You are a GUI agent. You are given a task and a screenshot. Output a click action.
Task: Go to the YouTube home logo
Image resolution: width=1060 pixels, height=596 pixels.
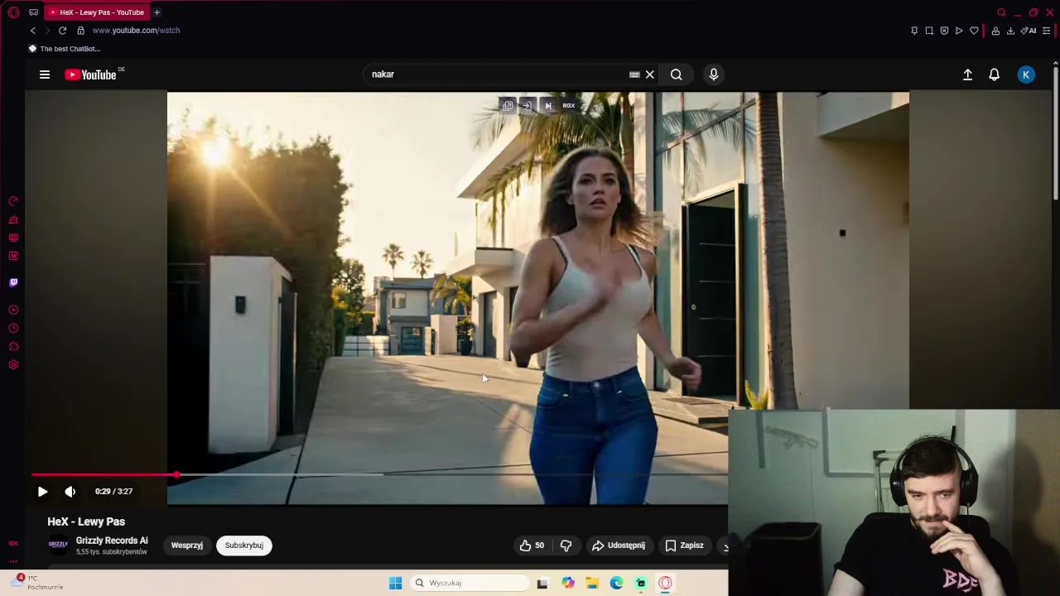[91, 74]
